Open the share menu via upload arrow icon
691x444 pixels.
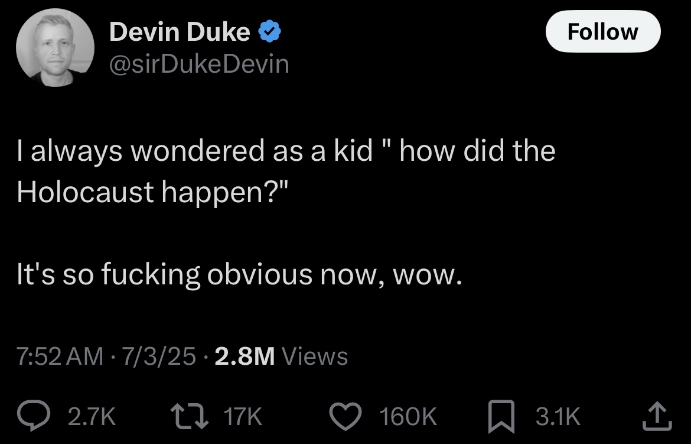point(657,415)
